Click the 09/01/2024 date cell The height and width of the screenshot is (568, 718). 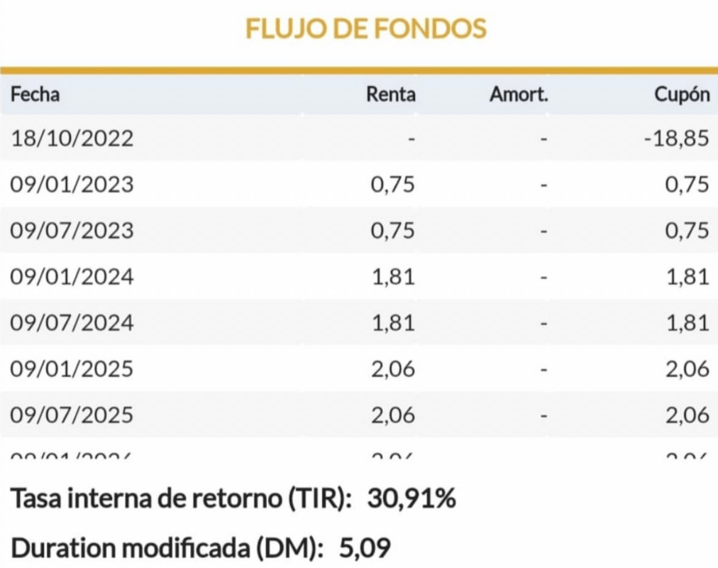(72, 277)
